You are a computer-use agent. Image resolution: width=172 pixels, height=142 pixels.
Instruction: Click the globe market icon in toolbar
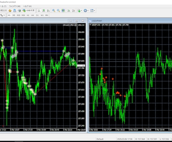pyautogui.click(x=19, y=10)
